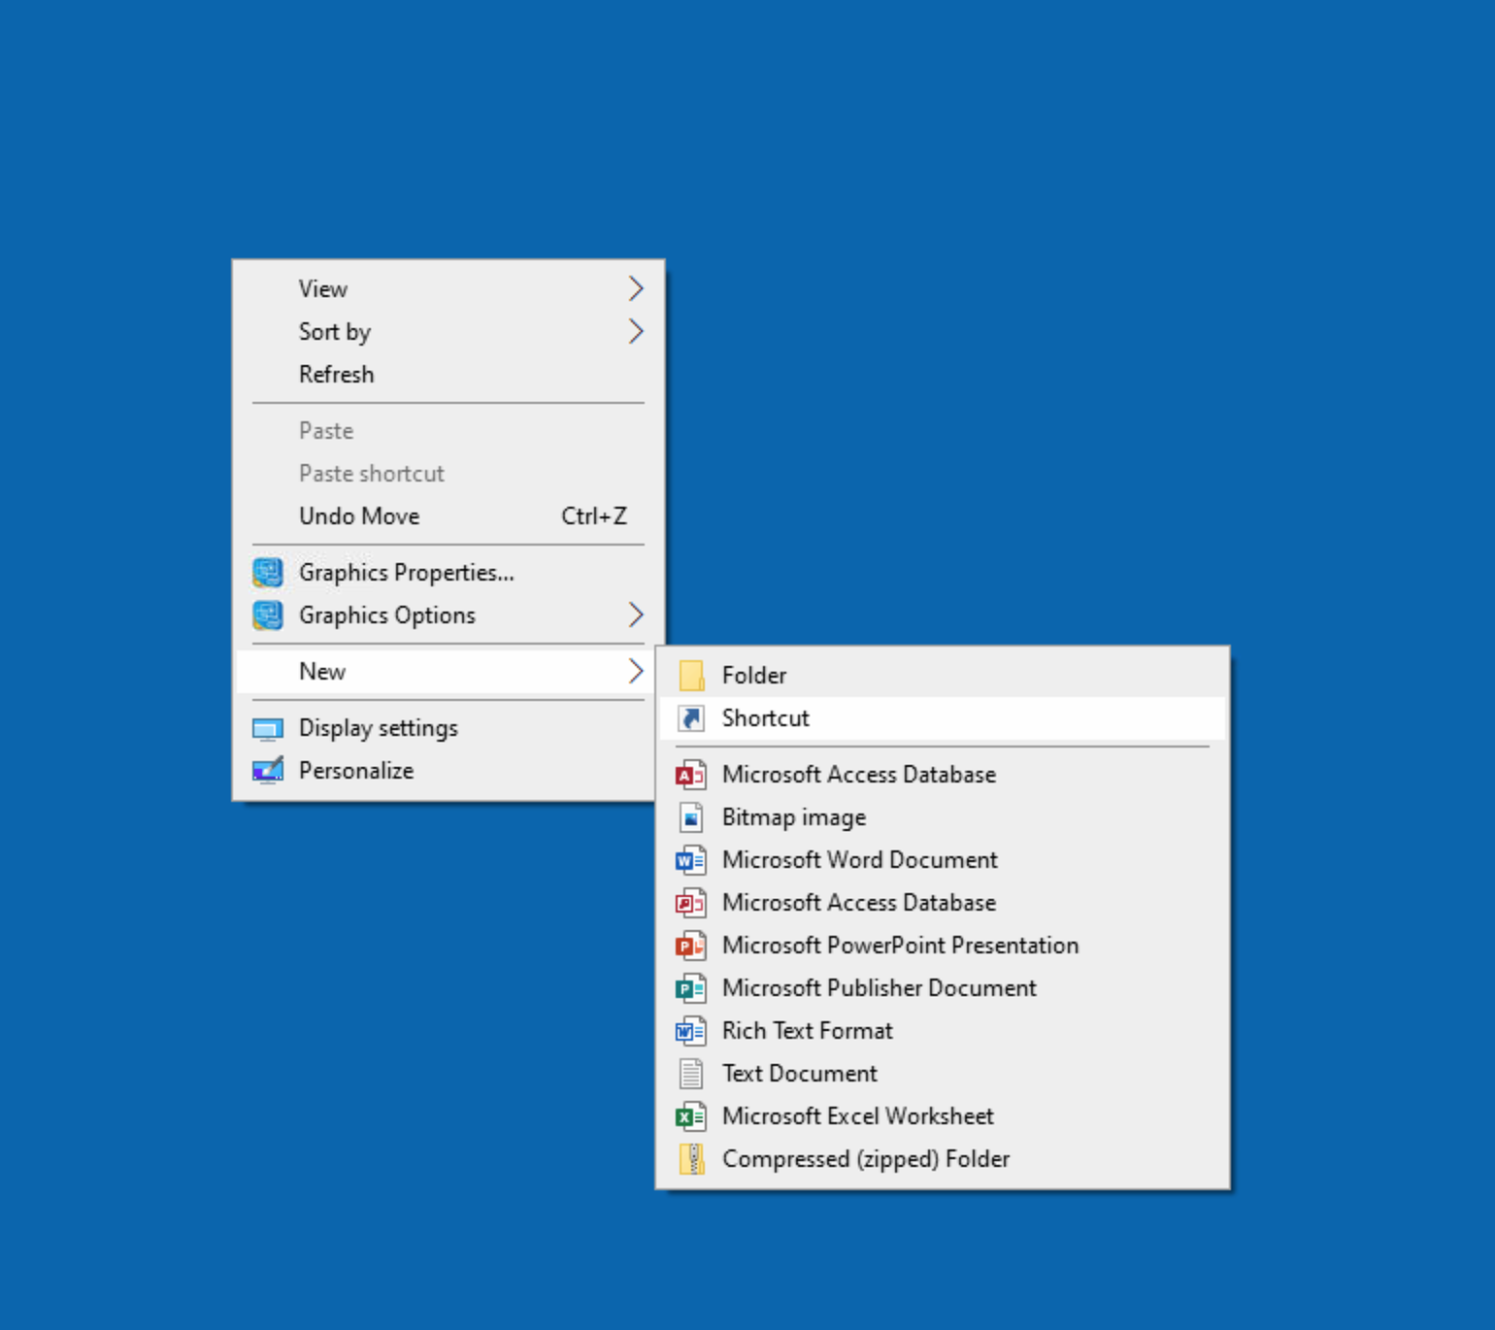Click the Microsoft Publisher Document icon
The image size is (1495, 1330).
tap(690, 987)
